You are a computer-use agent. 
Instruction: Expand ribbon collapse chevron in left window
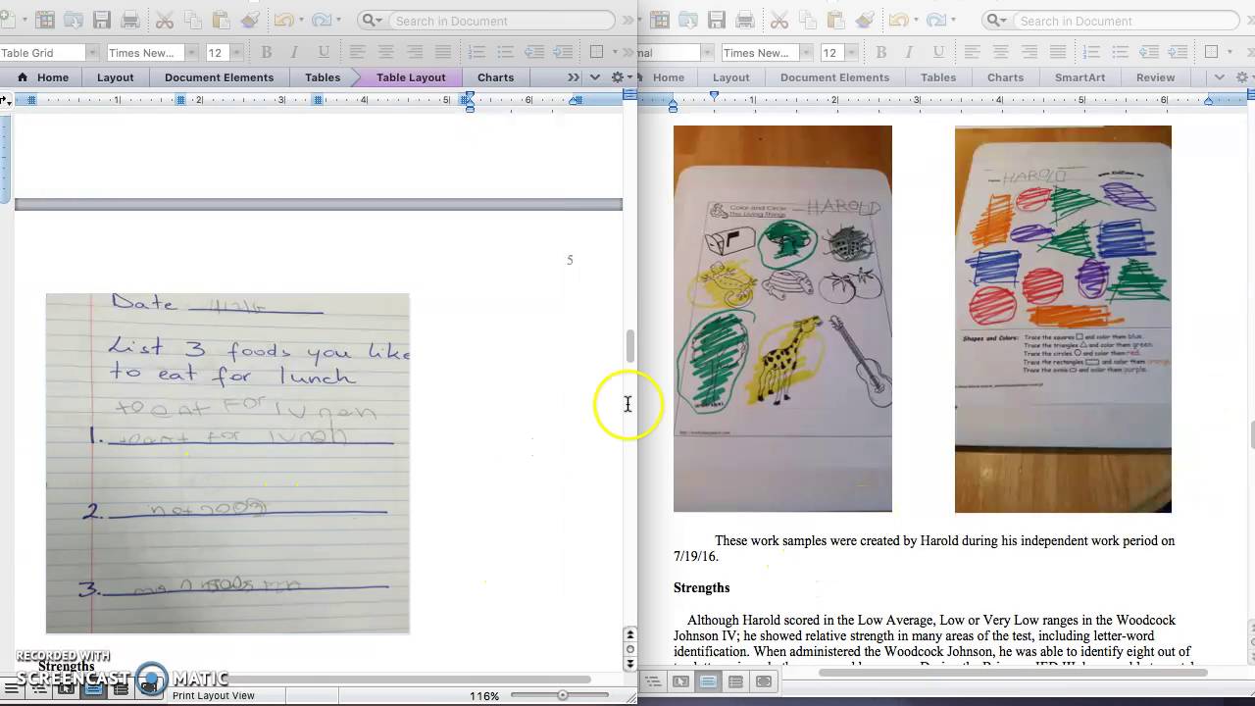pos(595,77)
